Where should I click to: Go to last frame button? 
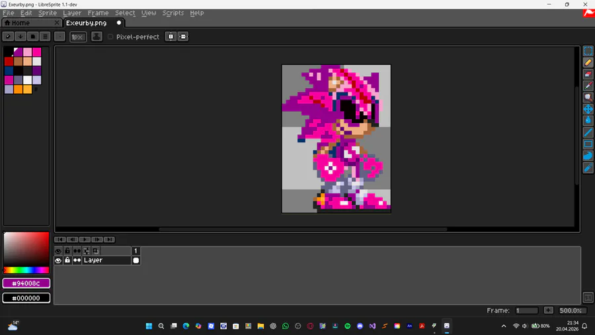click(109, 240)
